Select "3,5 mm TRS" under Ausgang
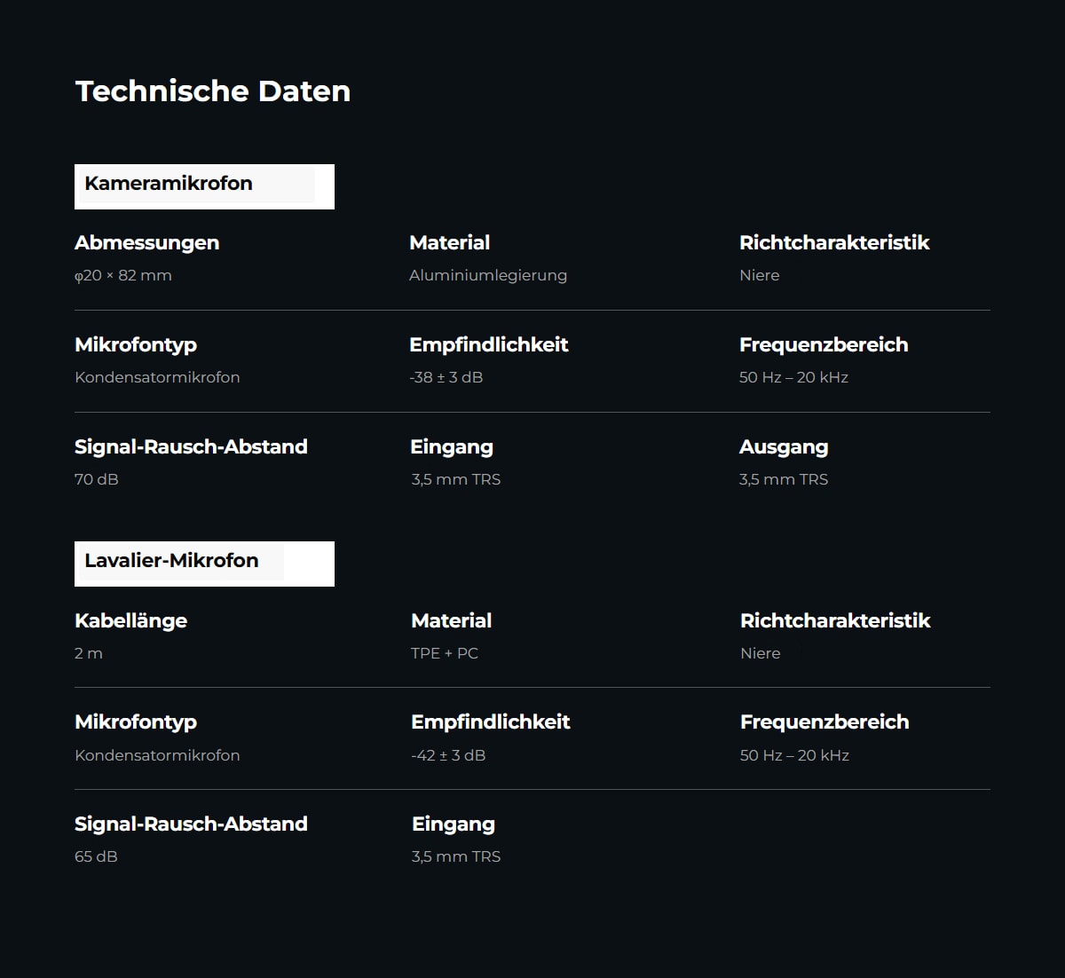Screen dimensions: 1065x978 click(x=784, y=479)
